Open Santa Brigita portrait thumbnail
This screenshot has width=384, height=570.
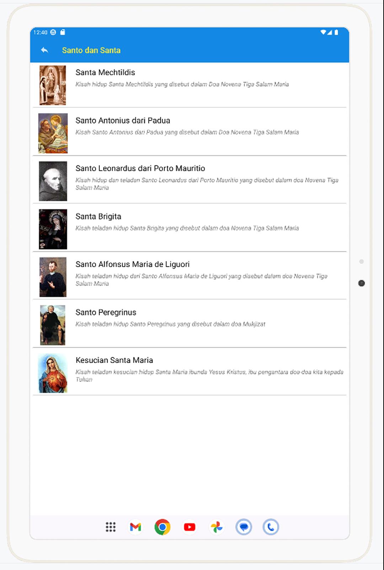(x=53, y=229)
